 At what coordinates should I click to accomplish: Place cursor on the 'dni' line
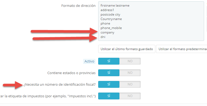103,37
